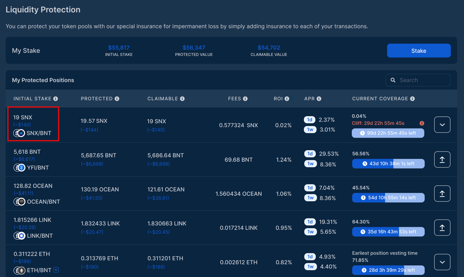Click the 69.68 BNT fees value
464x277 pixels.
pos(239,160)
